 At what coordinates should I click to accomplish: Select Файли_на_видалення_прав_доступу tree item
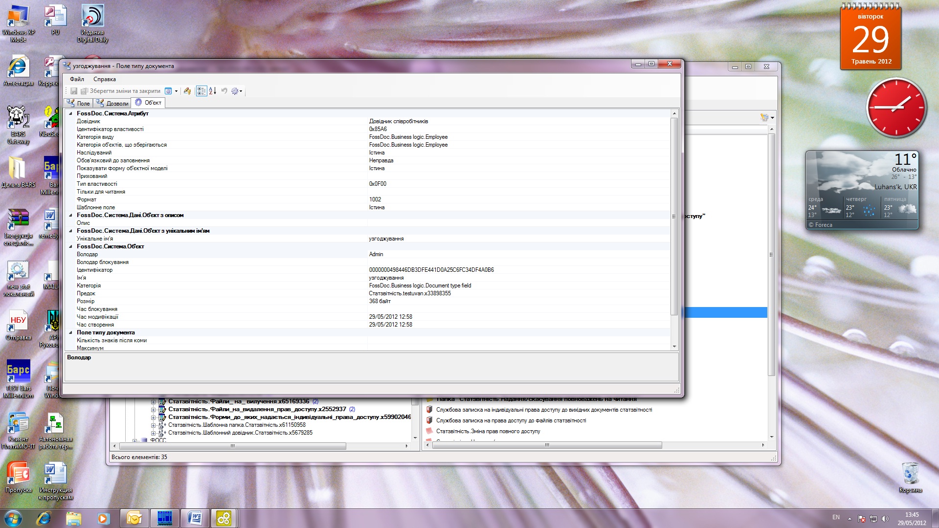click(257, 409)
